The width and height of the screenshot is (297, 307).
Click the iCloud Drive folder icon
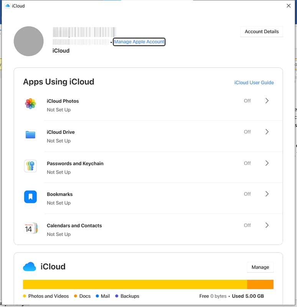click(30, 135)
